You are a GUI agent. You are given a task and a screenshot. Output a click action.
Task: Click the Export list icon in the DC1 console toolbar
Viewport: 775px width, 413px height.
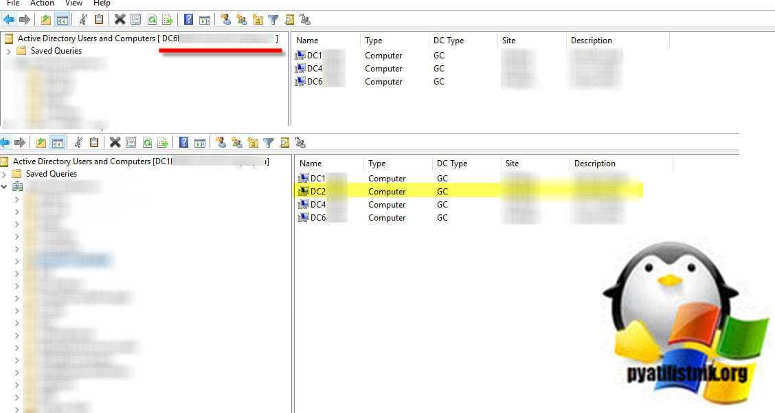point(163,142)
